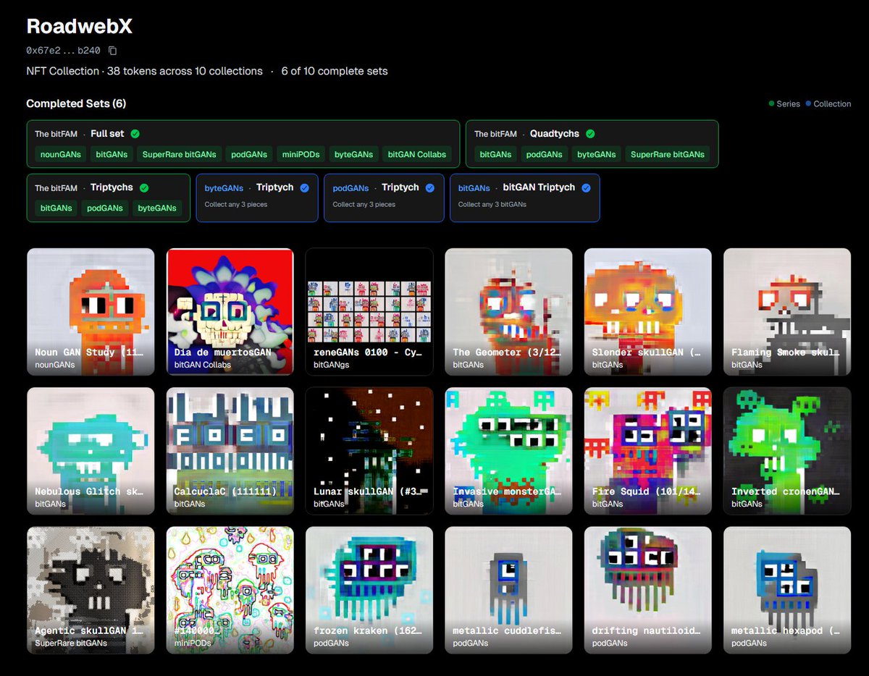
Task: Click the green check on Quadtychs
Action: coord(590,134)
